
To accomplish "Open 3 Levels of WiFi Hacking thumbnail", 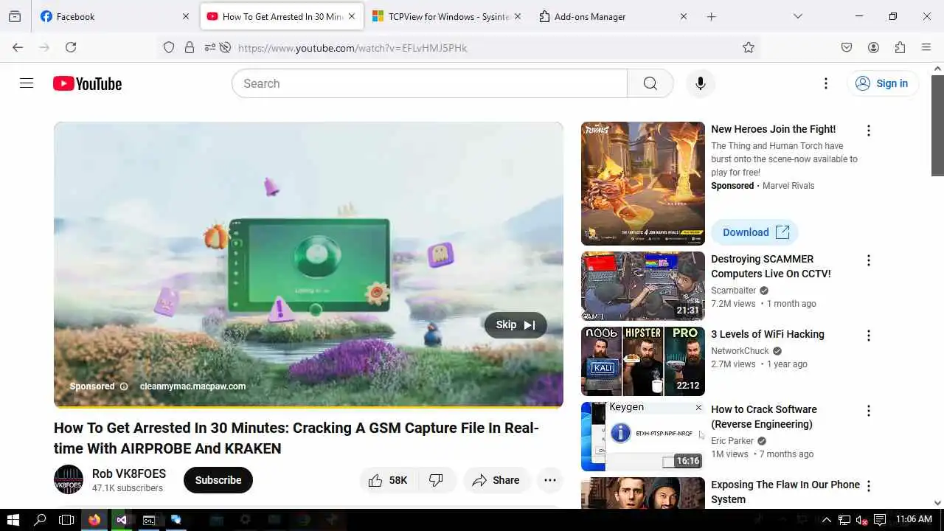I will (643, 361).
